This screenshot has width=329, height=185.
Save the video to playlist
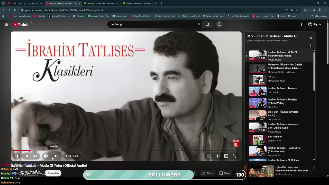click(224, 173)
